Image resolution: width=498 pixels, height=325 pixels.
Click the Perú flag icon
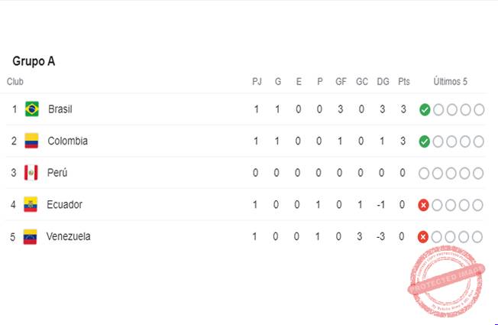[x=31, y=173]
